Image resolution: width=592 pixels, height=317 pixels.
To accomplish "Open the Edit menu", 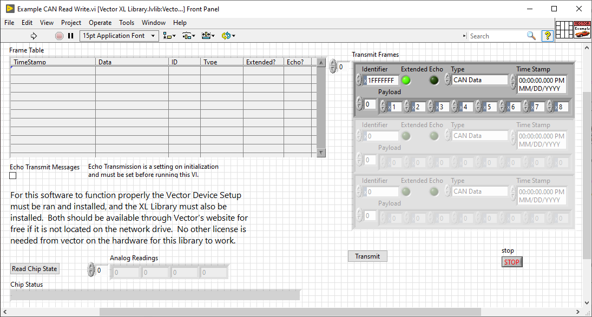I will 27,23.
